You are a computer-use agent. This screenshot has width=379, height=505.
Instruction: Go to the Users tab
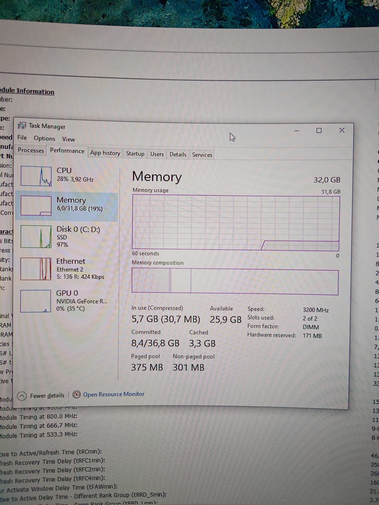click(x=157, y=154)
